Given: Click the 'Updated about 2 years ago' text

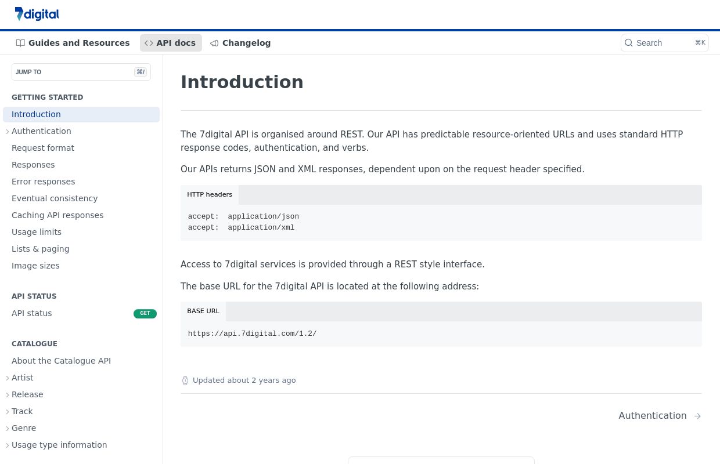Looking at the screenshot, I should [x=244, y=380].
